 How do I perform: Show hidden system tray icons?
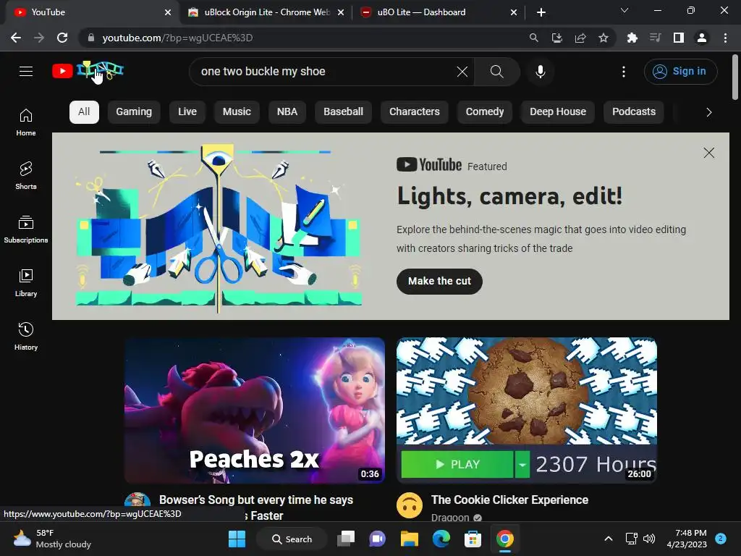(609, 539)
